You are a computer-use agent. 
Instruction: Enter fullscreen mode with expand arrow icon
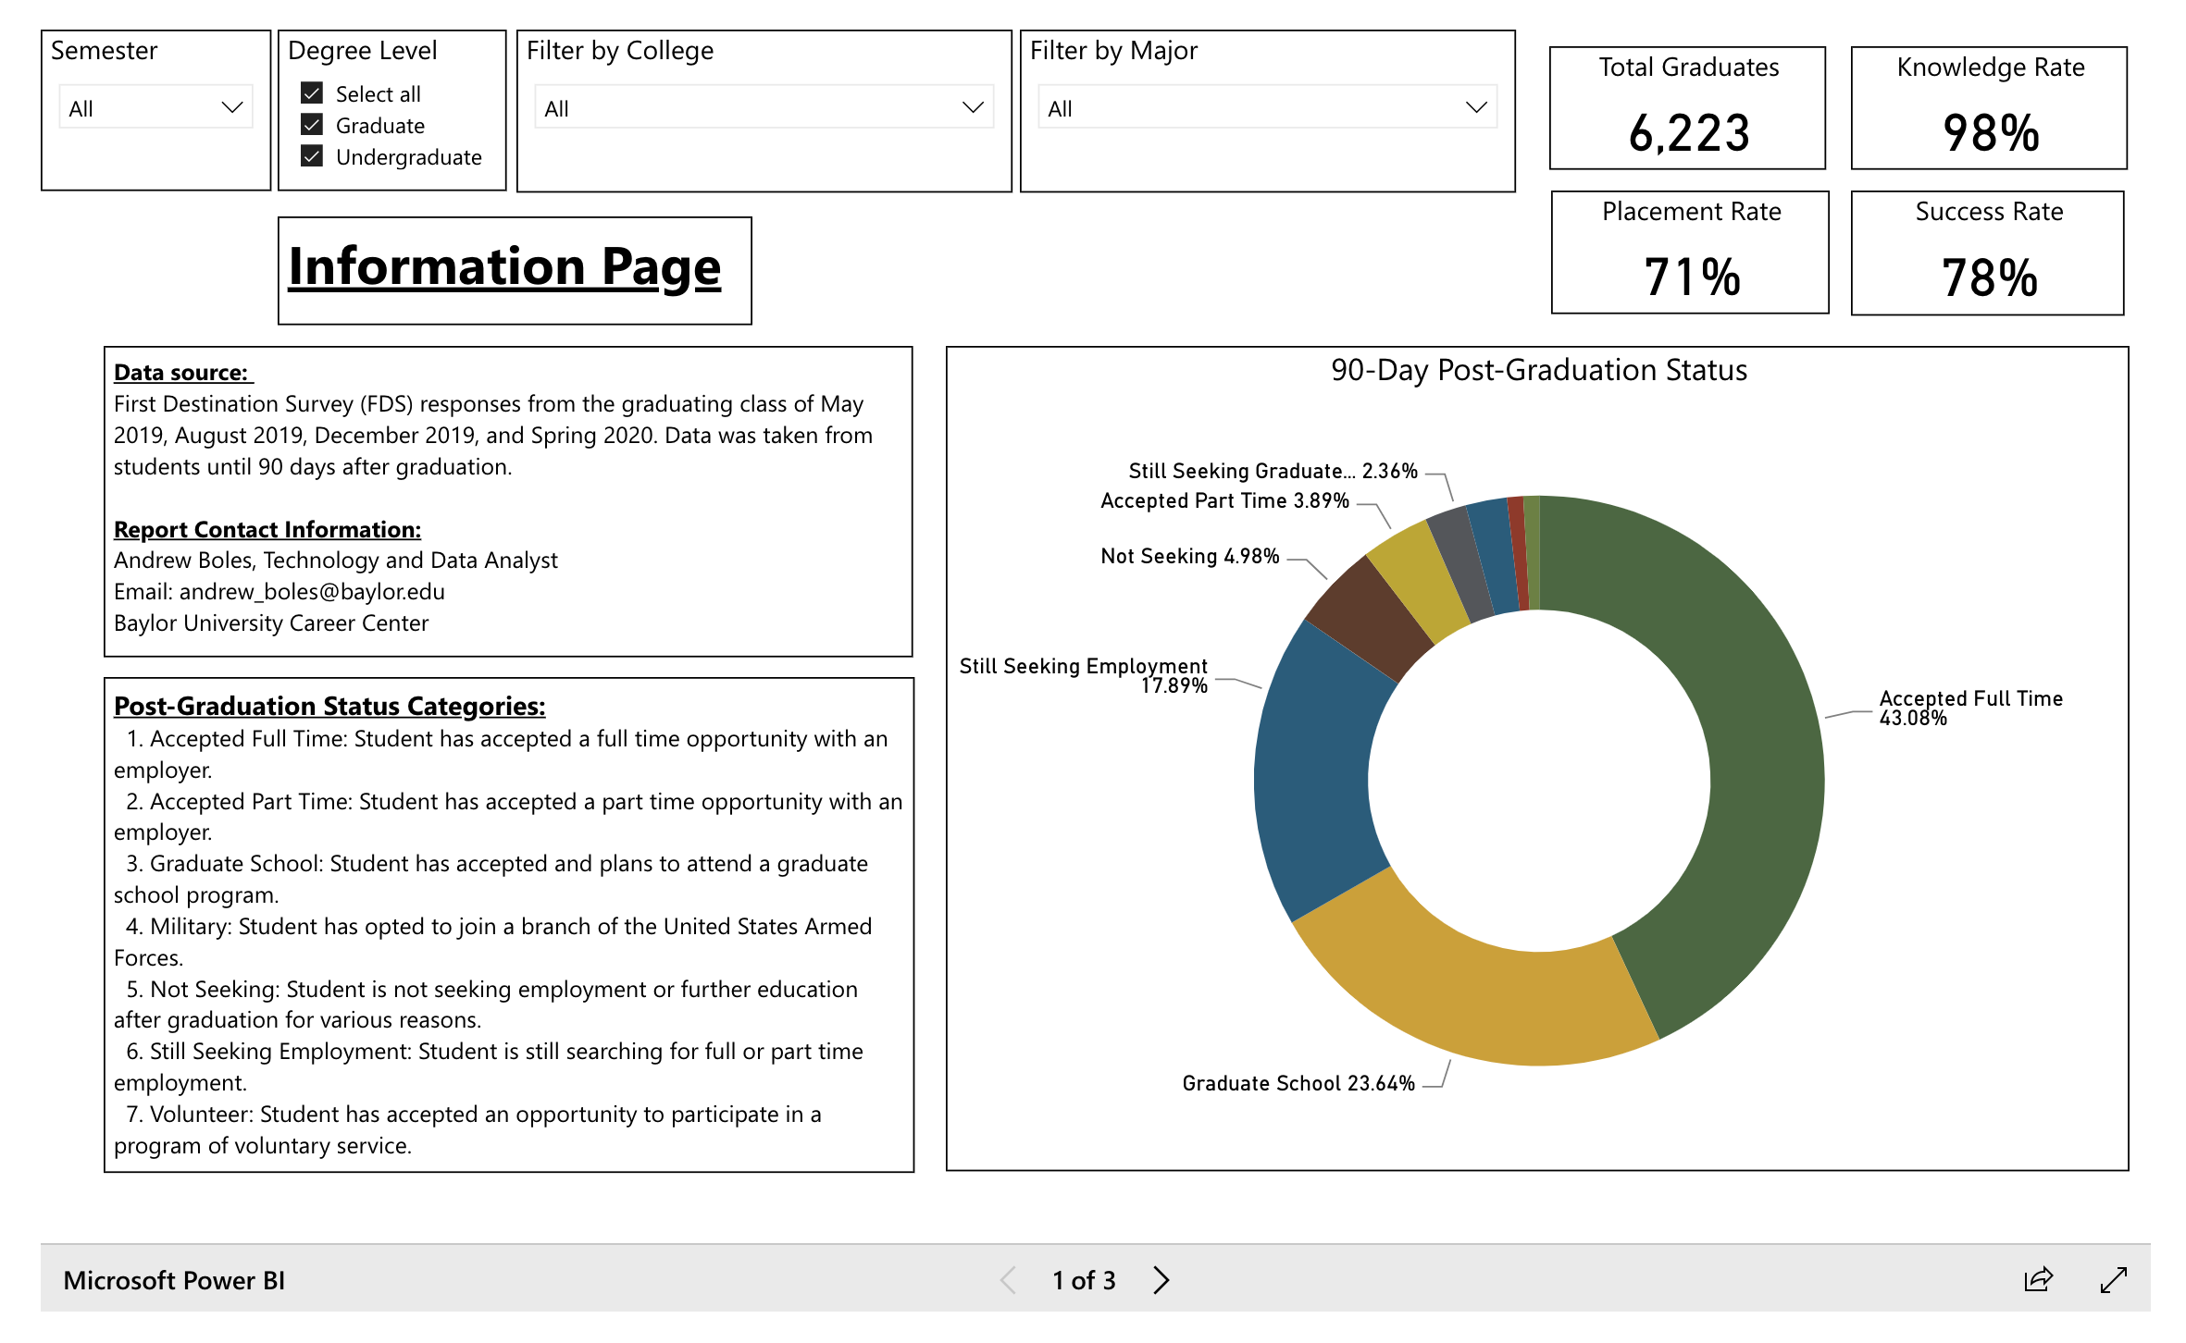2114,1279
